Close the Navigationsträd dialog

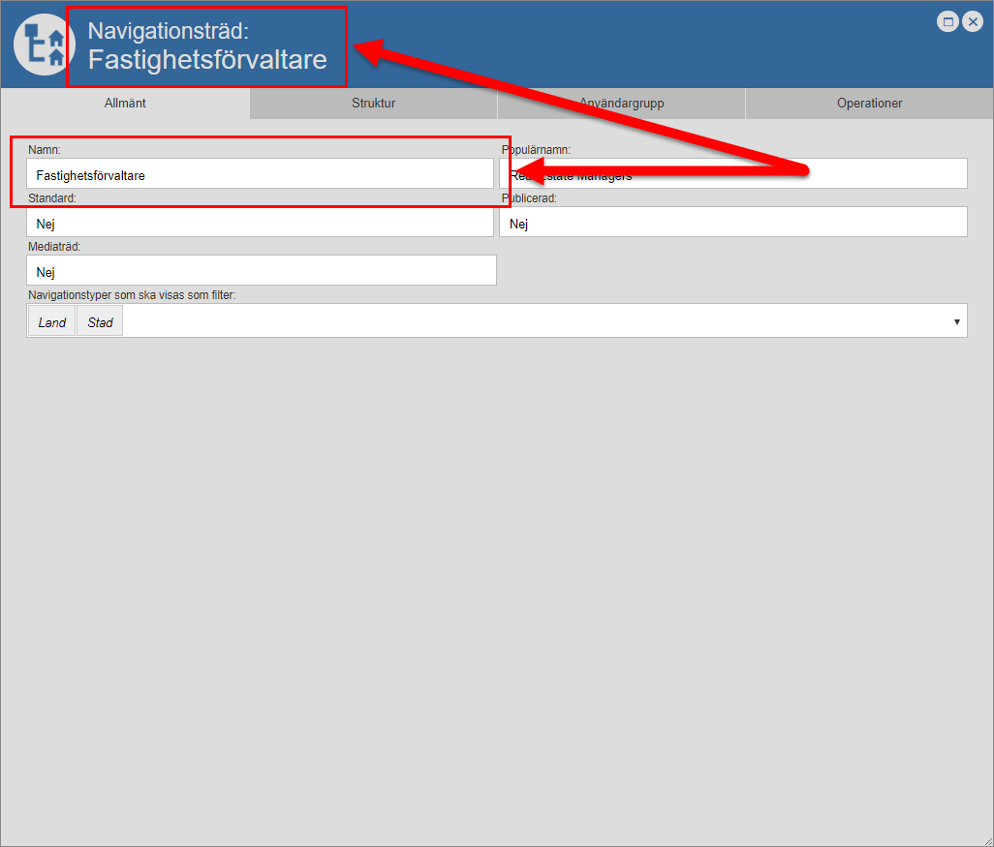click(x=973, y=22)
